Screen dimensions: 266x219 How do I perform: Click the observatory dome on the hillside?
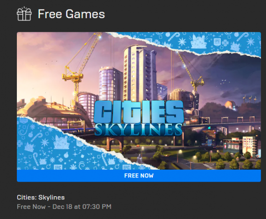tap(230, 105)
